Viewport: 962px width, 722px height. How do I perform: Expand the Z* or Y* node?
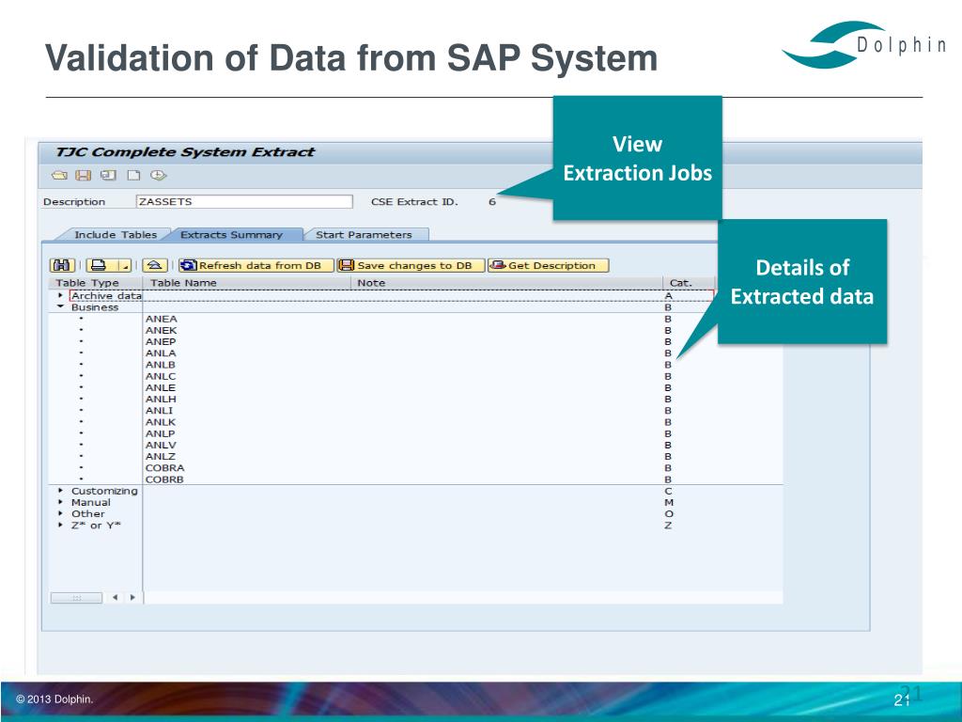[60, 525]
